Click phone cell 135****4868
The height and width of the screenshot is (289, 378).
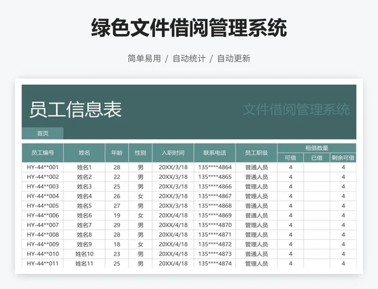tap(215, 206)
